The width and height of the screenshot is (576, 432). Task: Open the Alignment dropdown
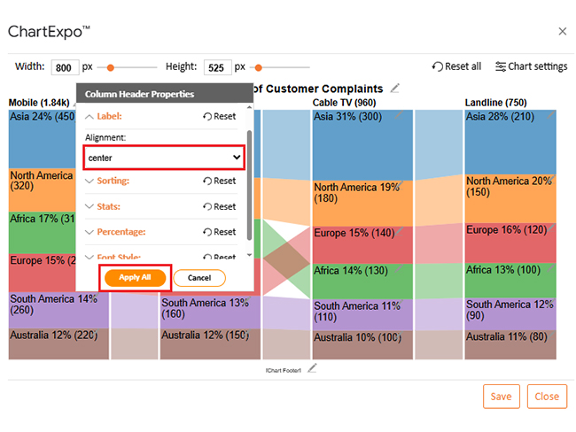(x=165, y=158)
